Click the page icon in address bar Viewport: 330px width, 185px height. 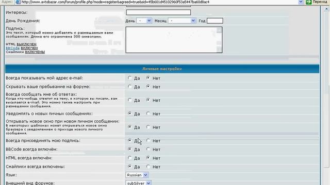tap(18, 2)
